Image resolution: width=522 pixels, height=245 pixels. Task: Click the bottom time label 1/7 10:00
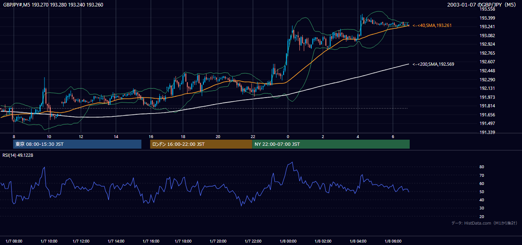coord(49,241)
